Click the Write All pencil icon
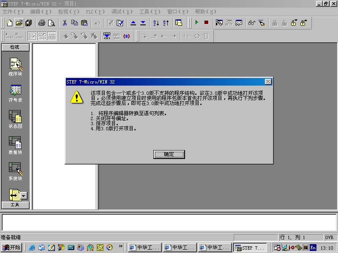Viewport: 338px width, 253px height. [262, 23]
